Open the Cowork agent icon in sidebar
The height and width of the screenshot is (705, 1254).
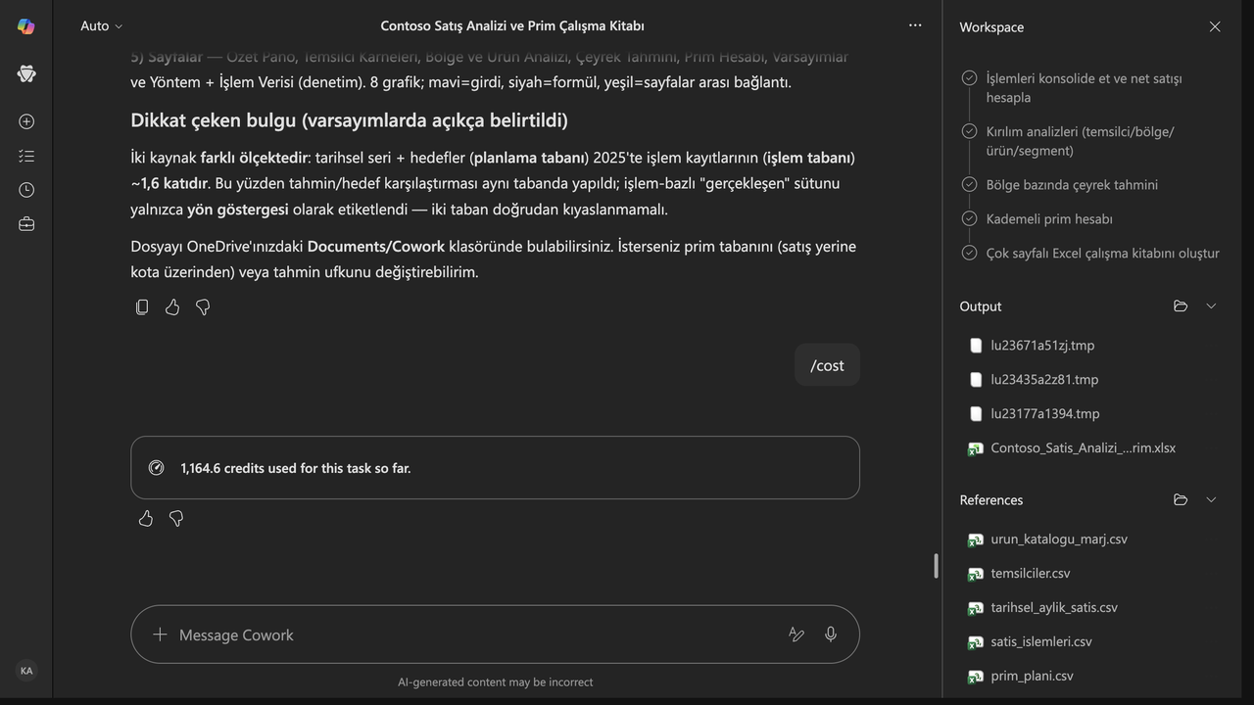pos(26,73)
